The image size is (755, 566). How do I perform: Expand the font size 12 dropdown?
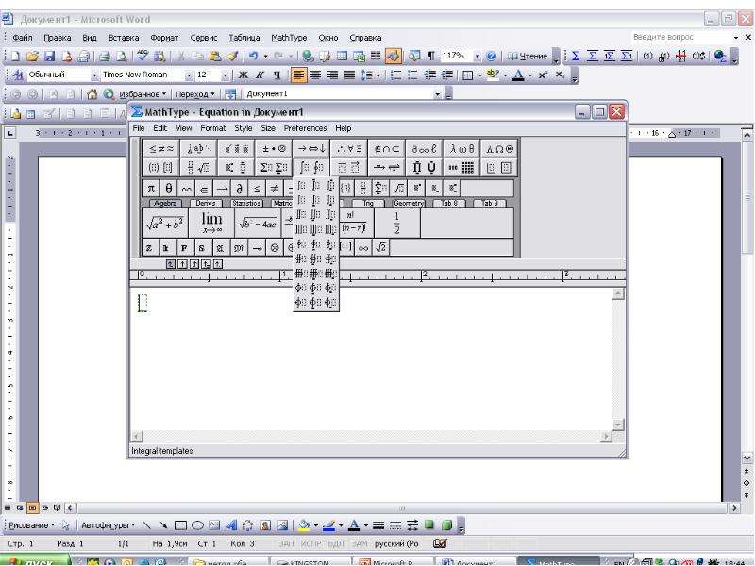pyautogui.click(x=225, y=75)
